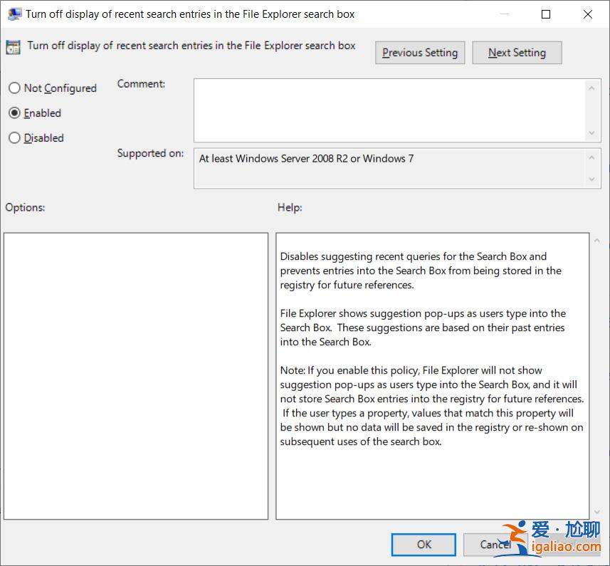The height and width of the screenshot is (566, 610).
Task: Select the Enabled radio button
Action: coord(14,113)
